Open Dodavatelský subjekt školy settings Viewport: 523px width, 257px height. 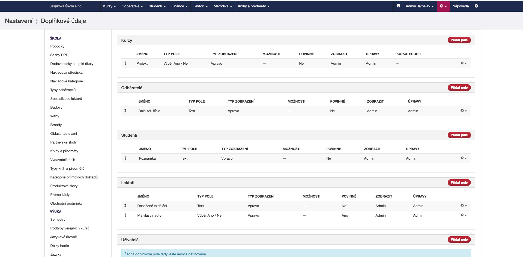click(72, 64)
